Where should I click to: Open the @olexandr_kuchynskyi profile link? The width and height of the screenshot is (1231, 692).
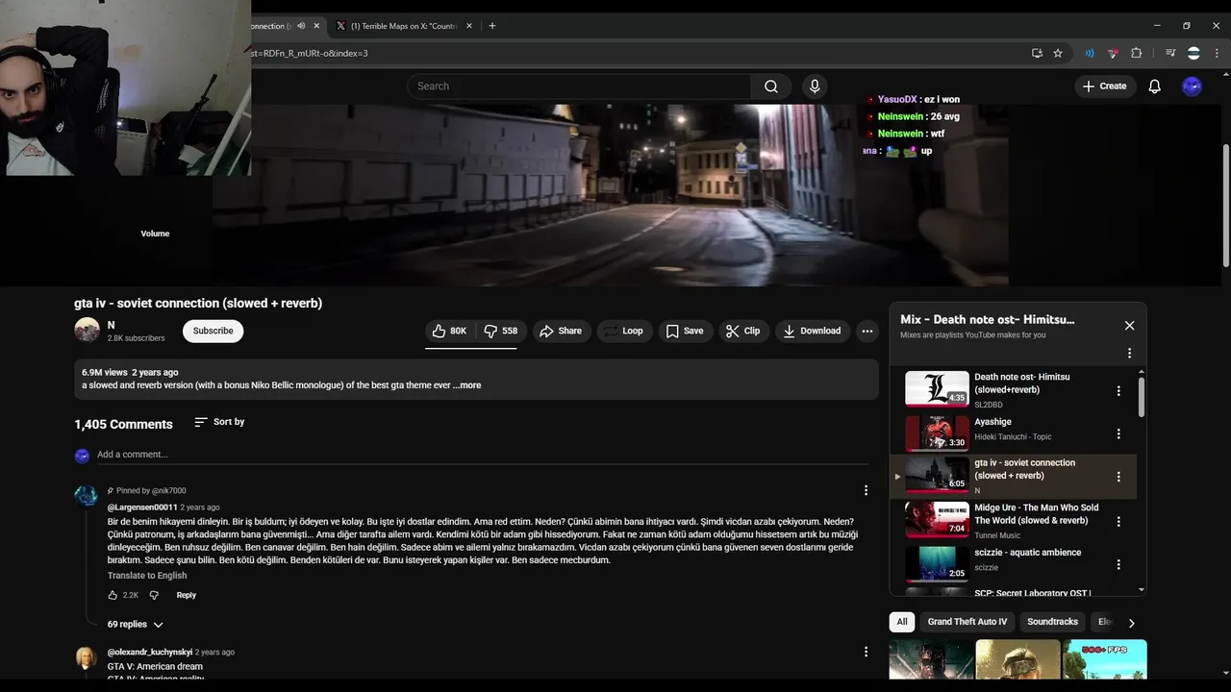(150, 652)
